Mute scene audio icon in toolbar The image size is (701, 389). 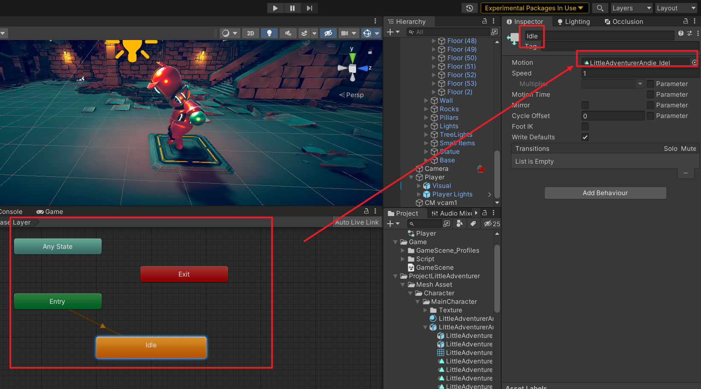point(288,33)
